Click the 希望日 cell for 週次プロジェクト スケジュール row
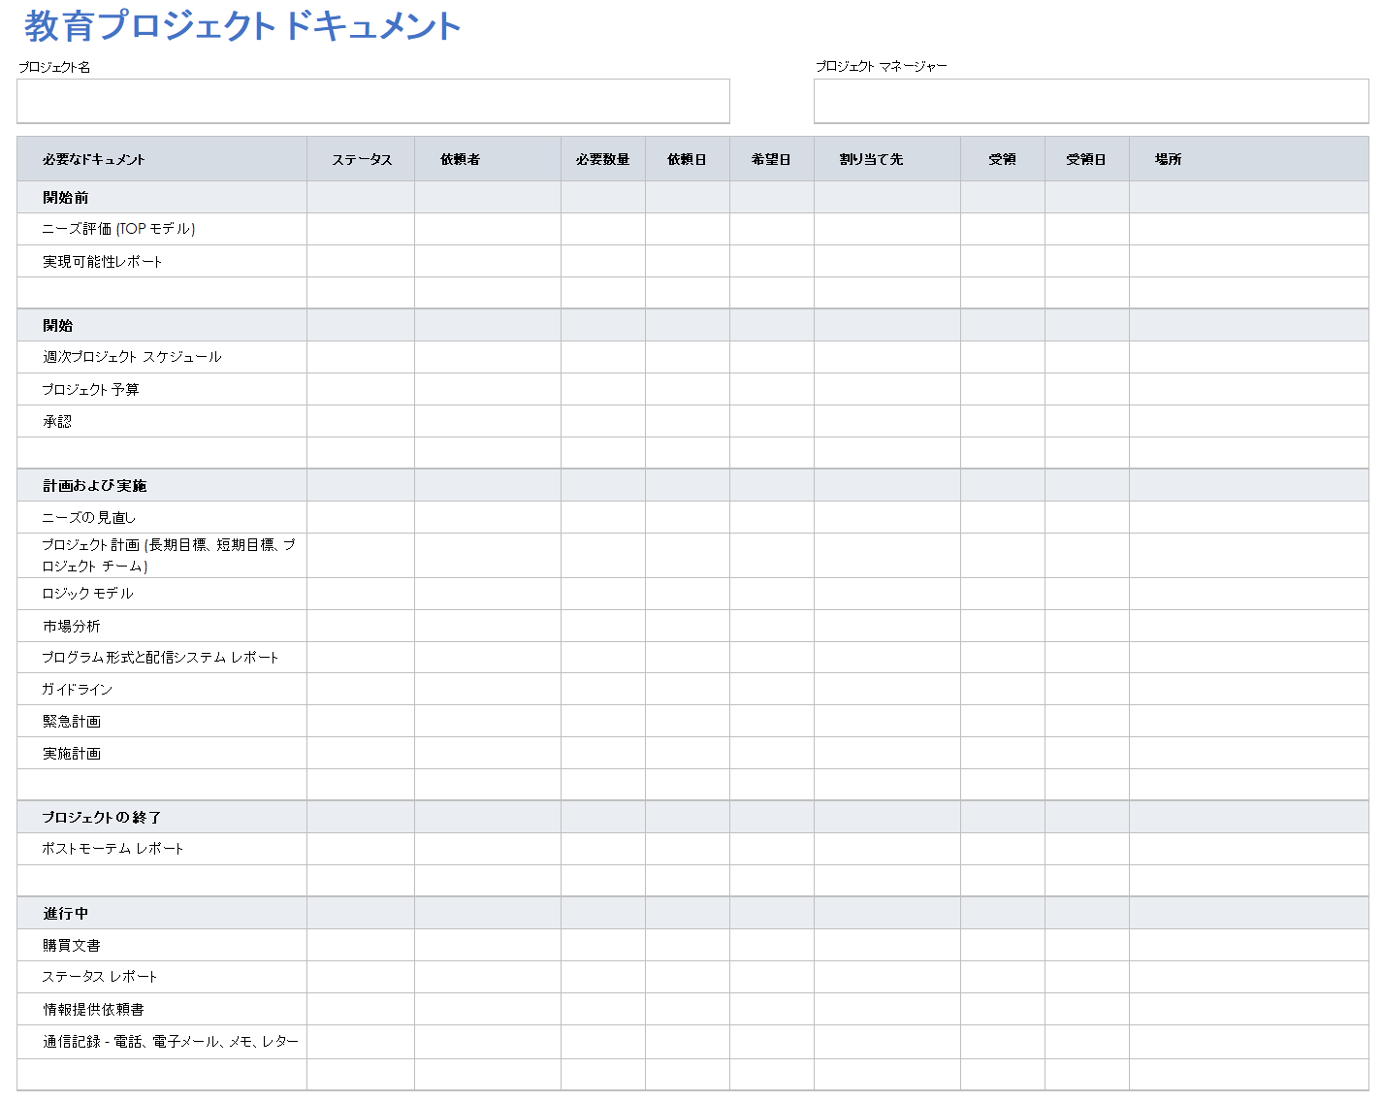Viewport: 1383px width, 1102px height. (772, 357)
